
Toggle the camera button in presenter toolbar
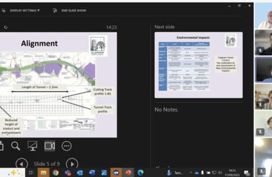point(49,146)
